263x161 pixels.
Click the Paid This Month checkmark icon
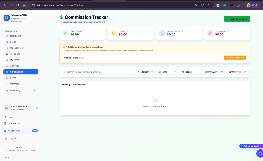click(x=162, y=33)
